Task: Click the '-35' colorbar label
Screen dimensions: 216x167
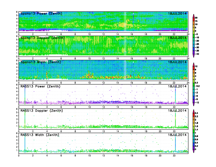Action: (197, 51)
